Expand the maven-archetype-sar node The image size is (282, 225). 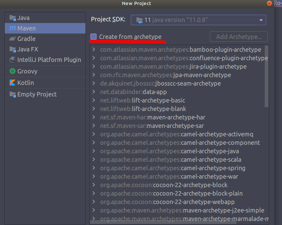tap(94, 126)
